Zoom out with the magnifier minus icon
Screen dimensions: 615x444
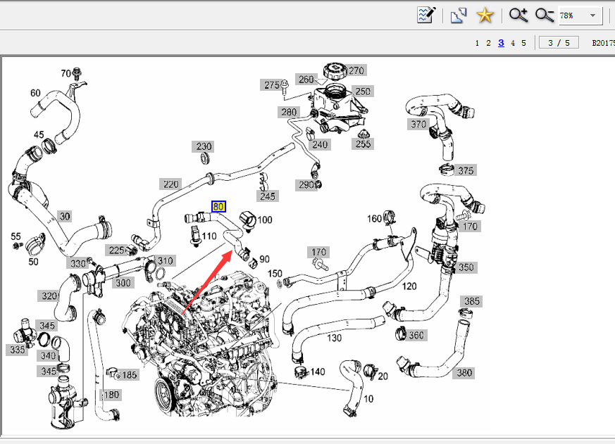point(545,15)
